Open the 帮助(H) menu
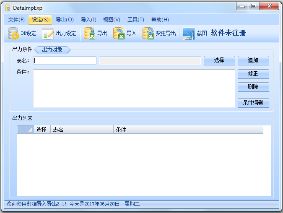Viewport: 283px width, 213px height. [160, 19]
